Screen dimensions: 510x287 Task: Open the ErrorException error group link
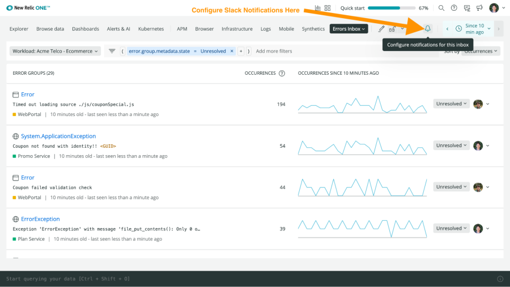tap(40, 219)
